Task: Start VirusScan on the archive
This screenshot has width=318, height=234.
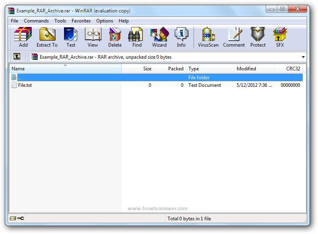Action: pyautogui.click(x=208, y=37)
